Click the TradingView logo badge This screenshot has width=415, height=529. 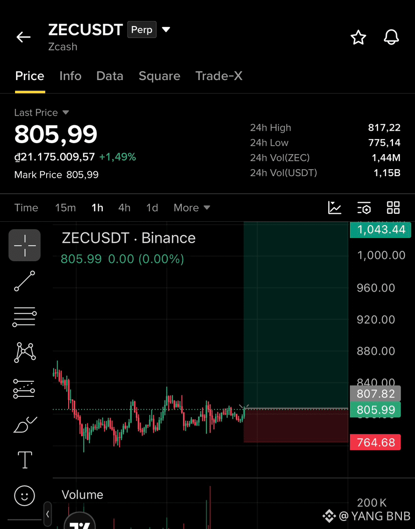tap(80, 521)
